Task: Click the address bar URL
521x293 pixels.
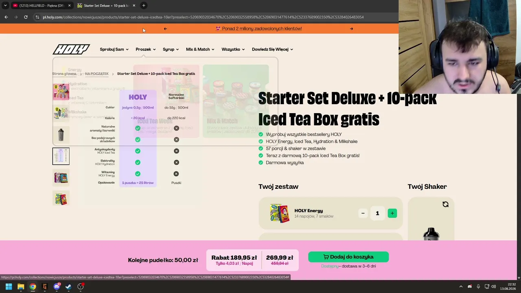Action: pyautogui.click(x=203, y=17)
